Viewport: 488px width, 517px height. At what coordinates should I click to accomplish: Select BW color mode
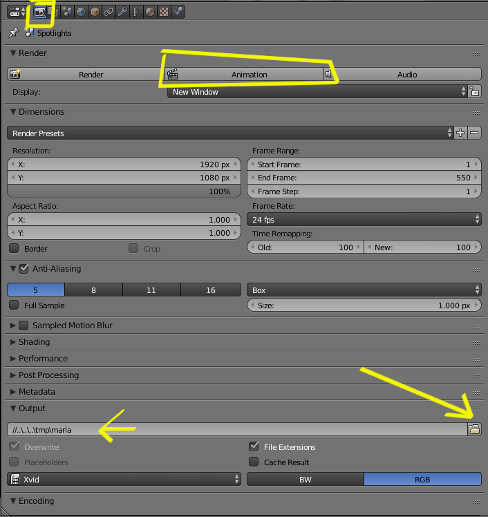(306, 479)
